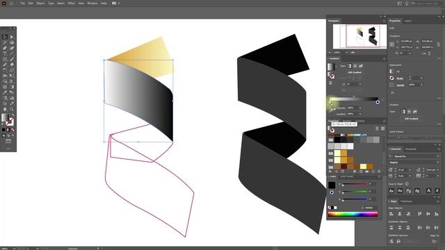This screenshot has height=250, width=445.
Task: Open the File menu
Action: (x=22, y=3)
